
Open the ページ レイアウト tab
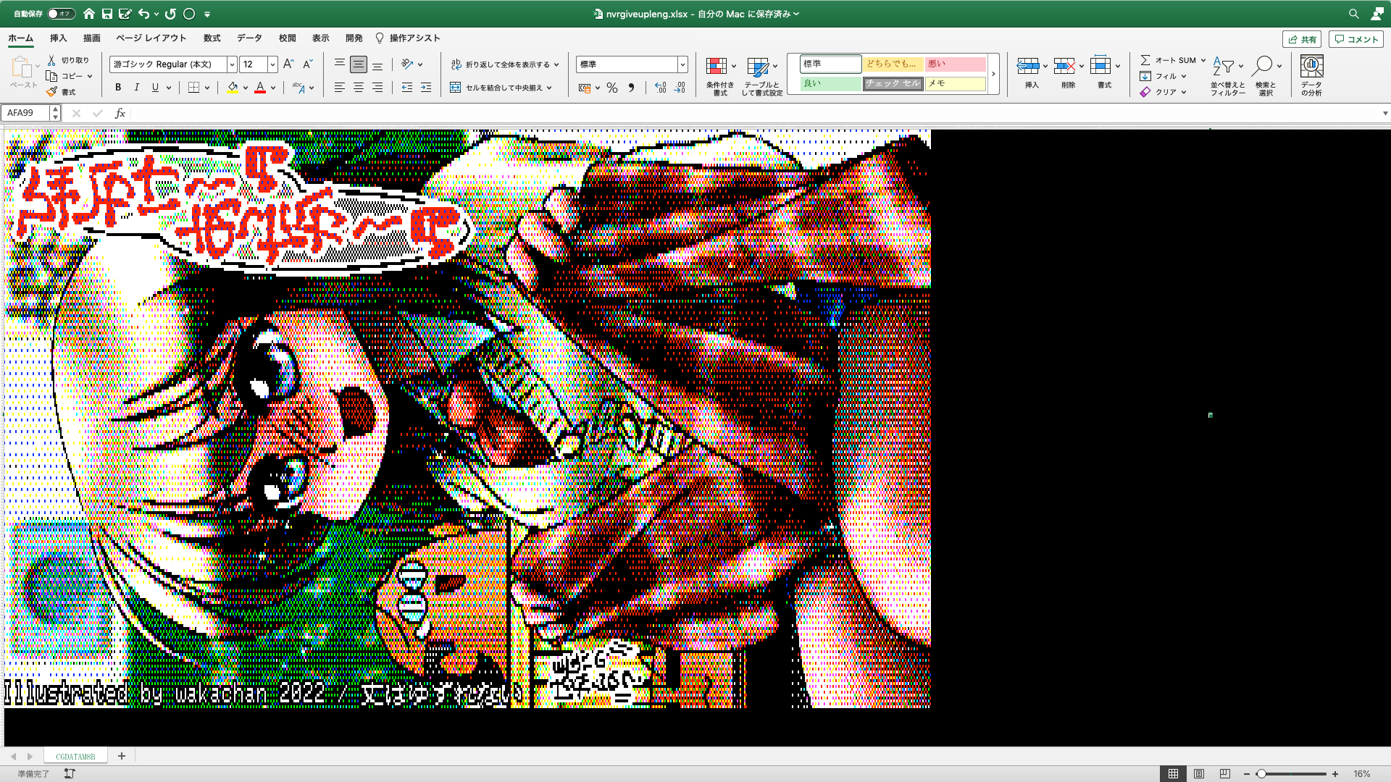pyautogui.click(x=151, y=38)
